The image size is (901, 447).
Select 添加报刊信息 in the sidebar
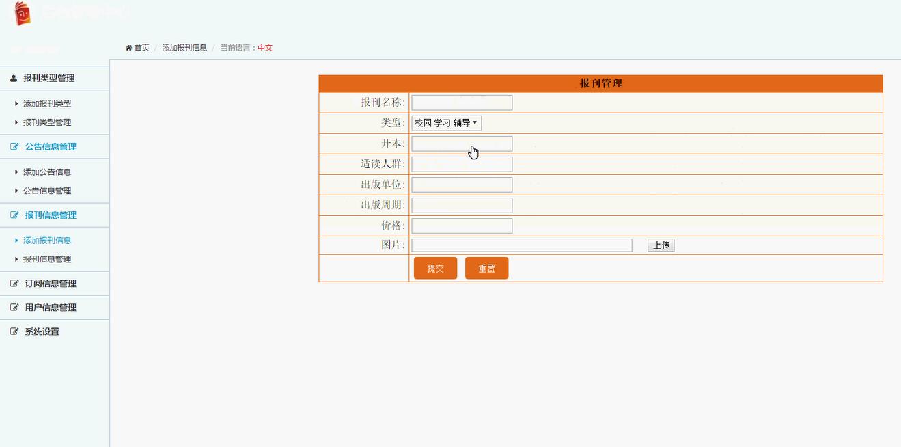(47, 241)
